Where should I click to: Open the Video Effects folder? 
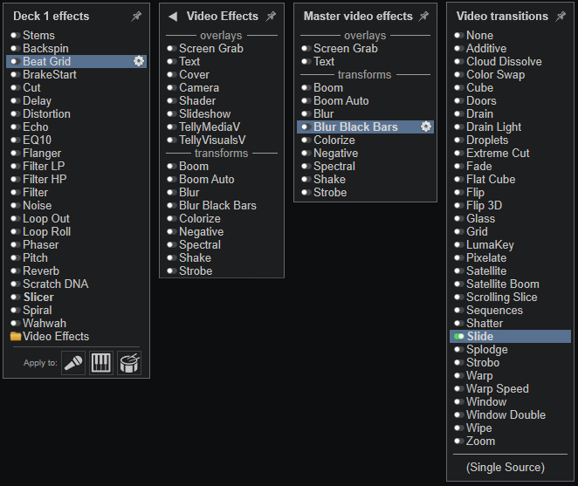tap(50, 337)
